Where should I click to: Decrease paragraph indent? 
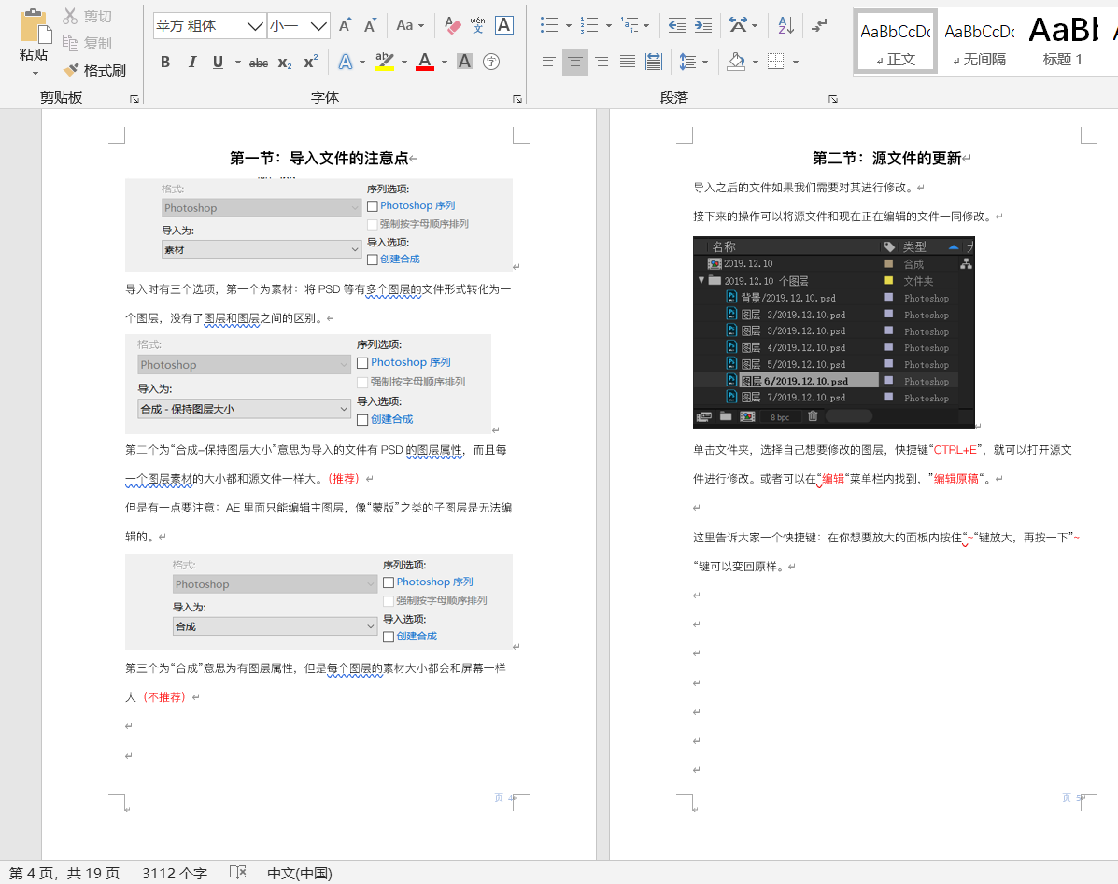(676, 25)
